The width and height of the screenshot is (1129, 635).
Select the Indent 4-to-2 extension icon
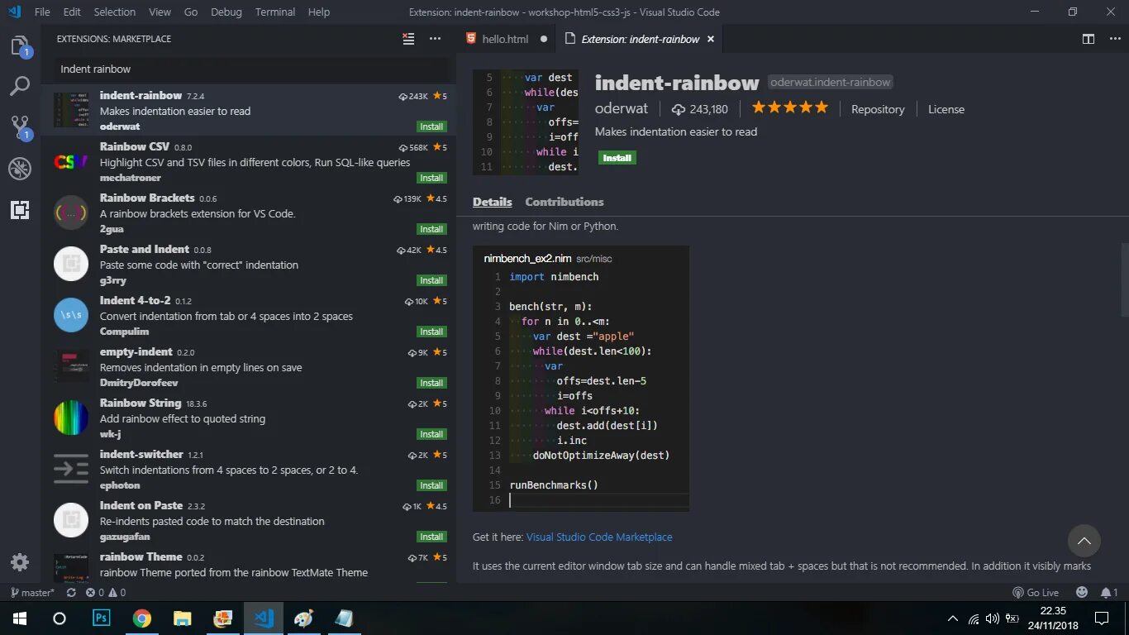point(71,315)
